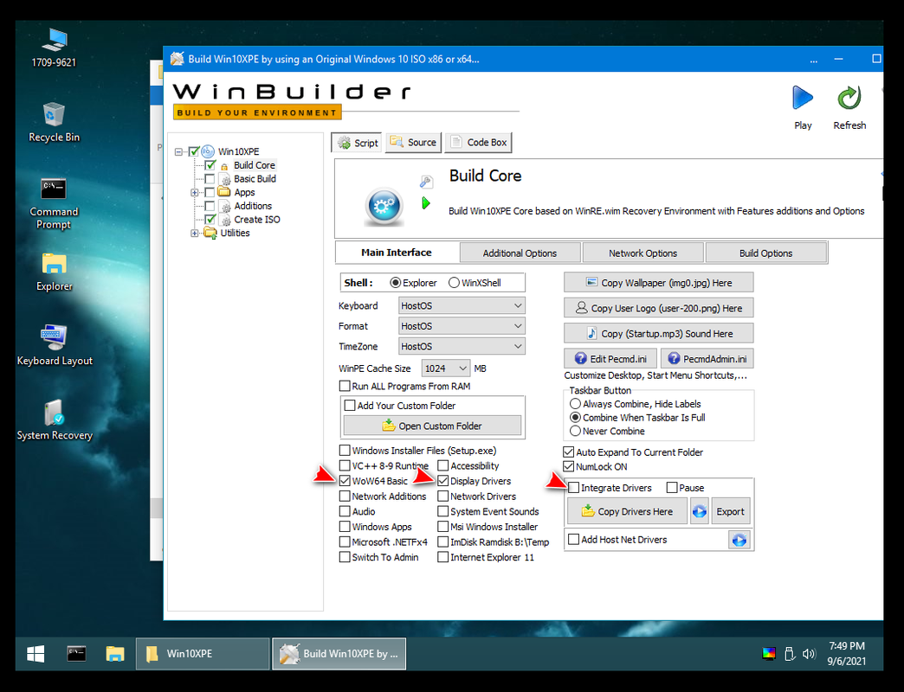904x692 pixels.
Task: Click the lock icon beside Build Core
Action: pyautogui.click(x=224, y=166)
